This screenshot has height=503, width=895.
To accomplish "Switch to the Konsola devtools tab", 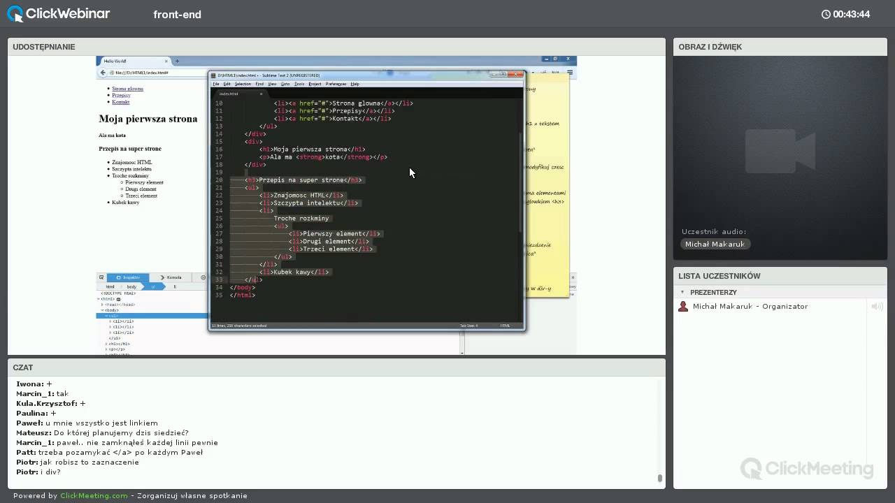I will [170, 277].
